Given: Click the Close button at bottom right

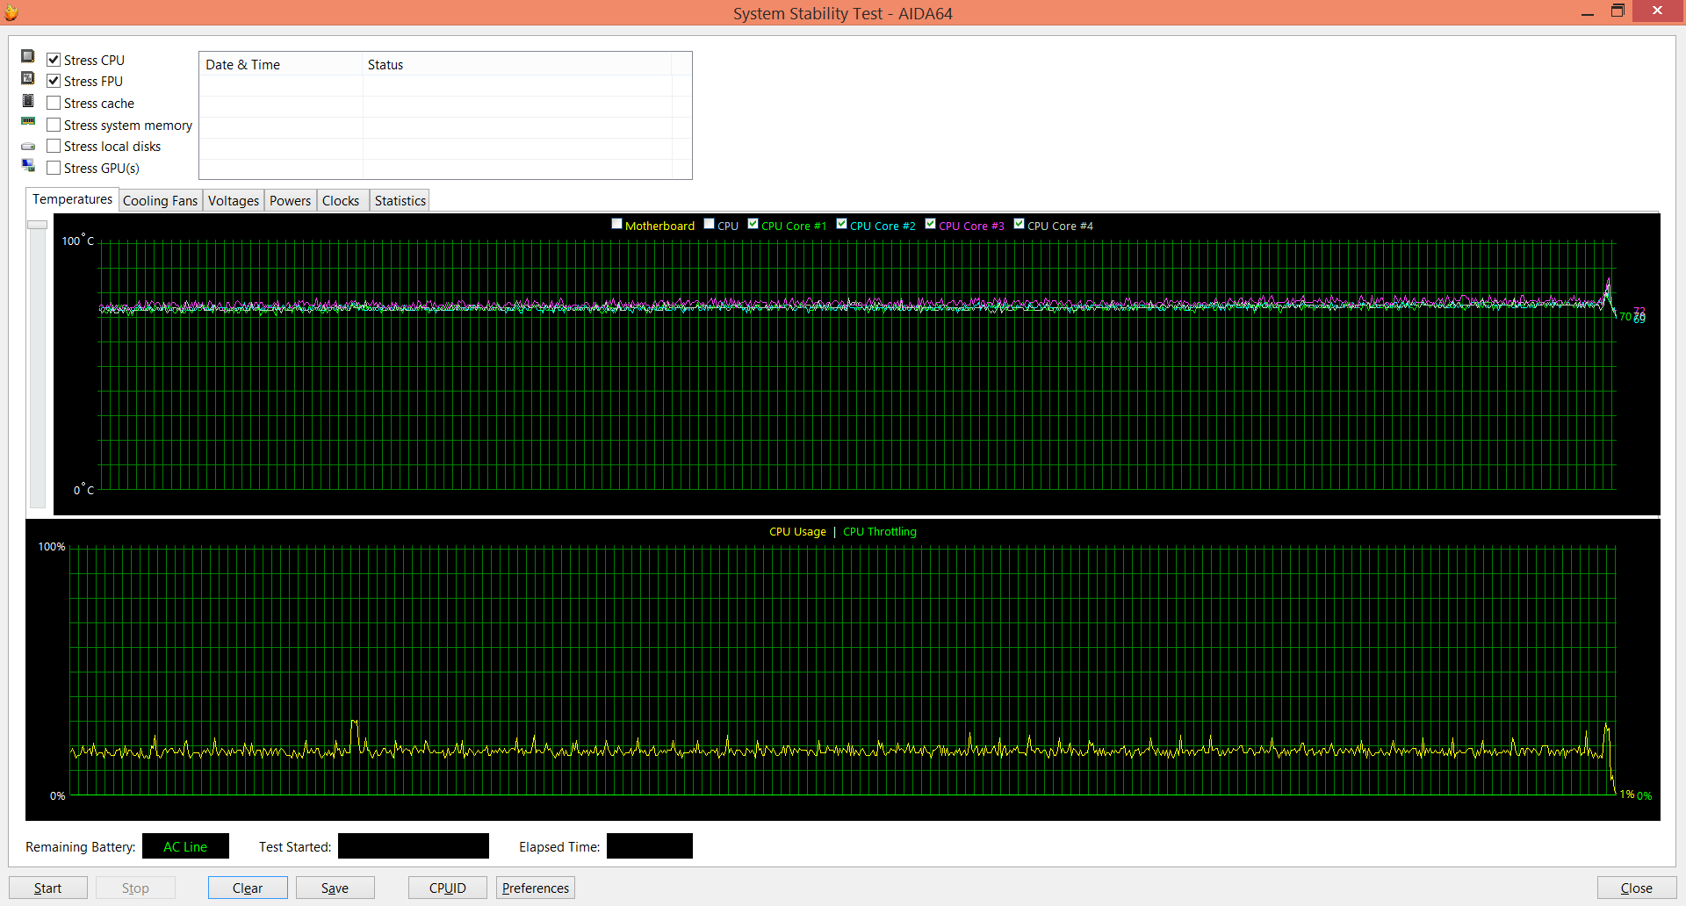Looking at the screenshot, I should pos(1637,888).
